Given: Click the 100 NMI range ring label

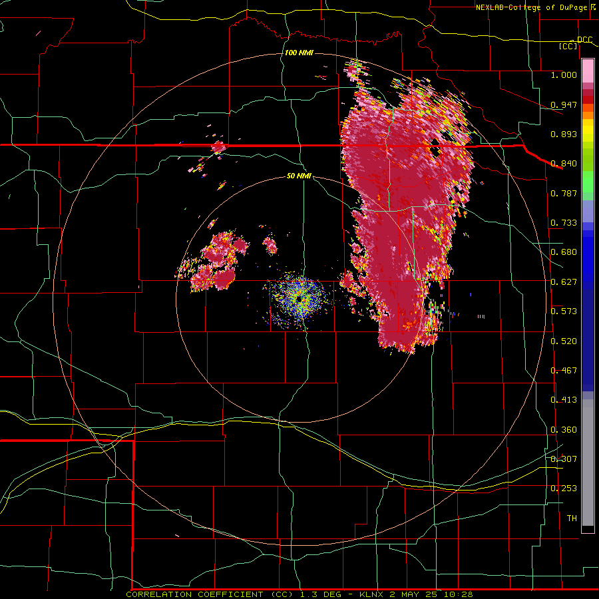Looking at the screenshot, I should (299, 53).
